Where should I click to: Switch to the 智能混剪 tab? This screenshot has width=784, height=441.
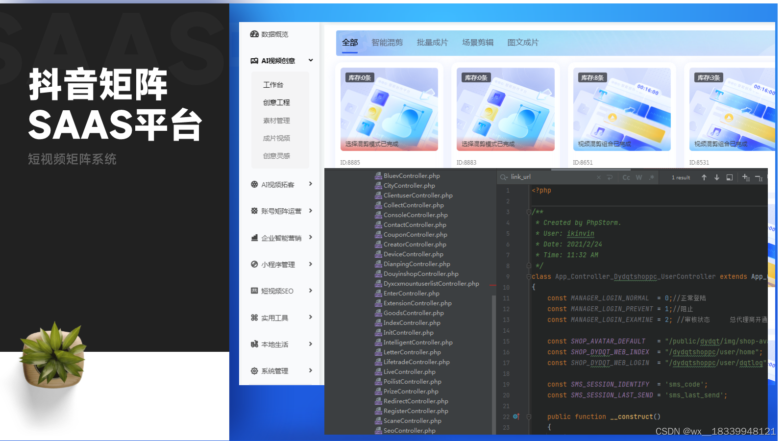click(x=387, y=43)
